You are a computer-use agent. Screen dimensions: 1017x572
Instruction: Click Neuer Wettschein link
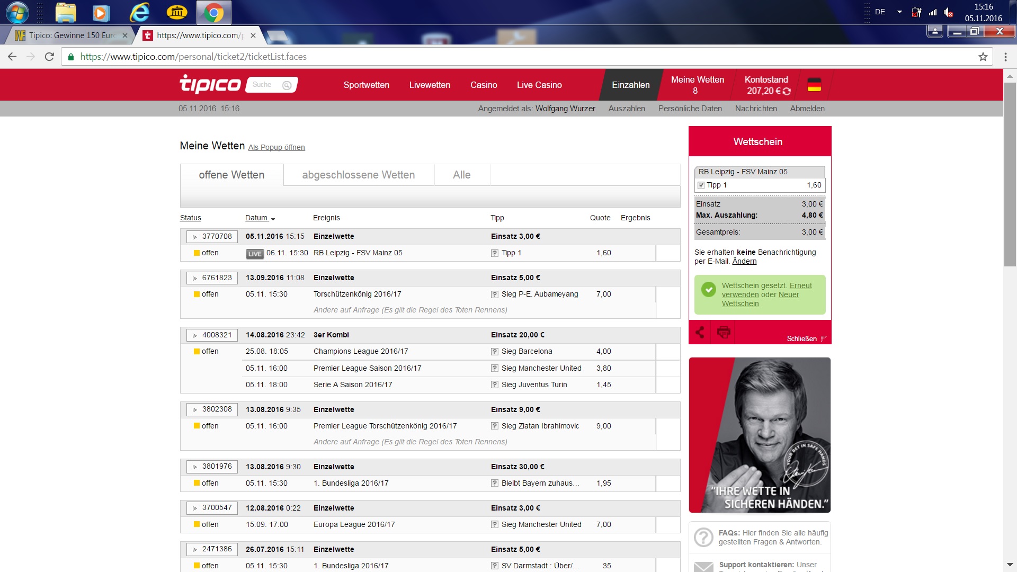(x=761, y=299)
